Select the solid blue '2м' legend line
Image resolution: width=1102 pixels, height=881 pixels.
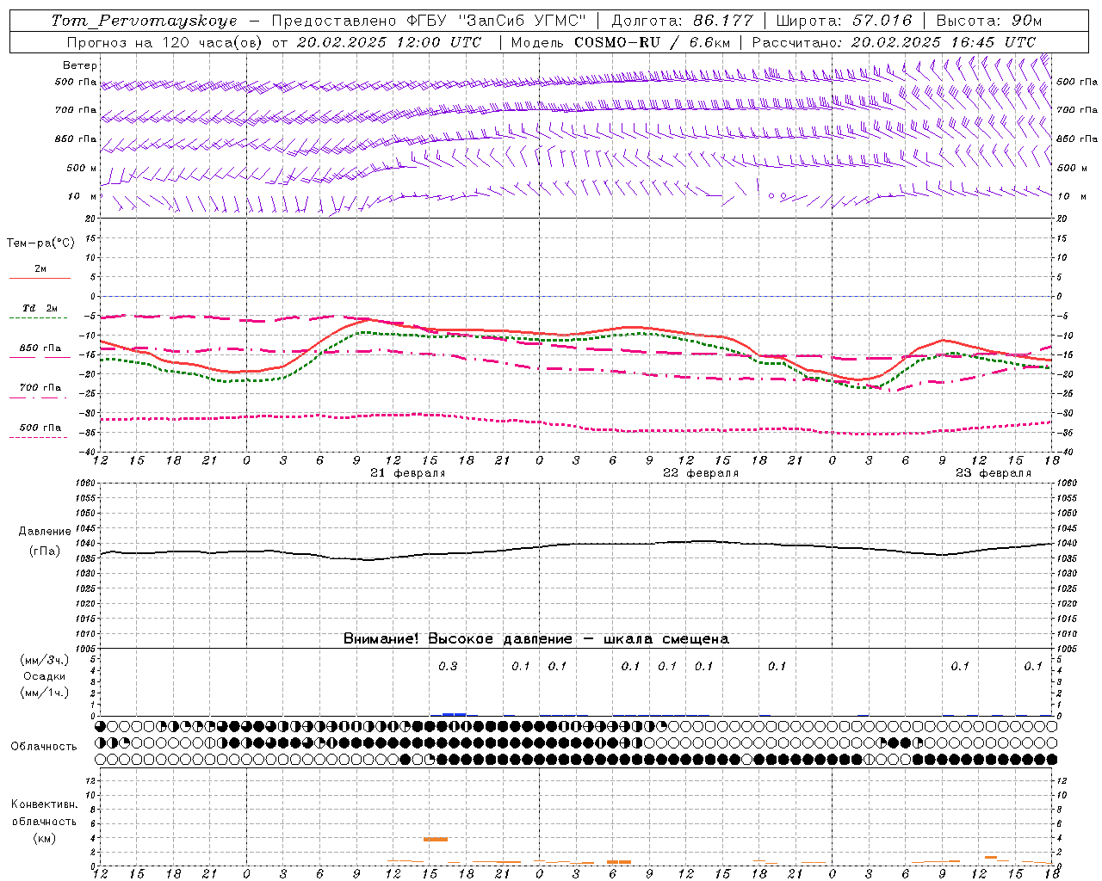click(40, 278)
